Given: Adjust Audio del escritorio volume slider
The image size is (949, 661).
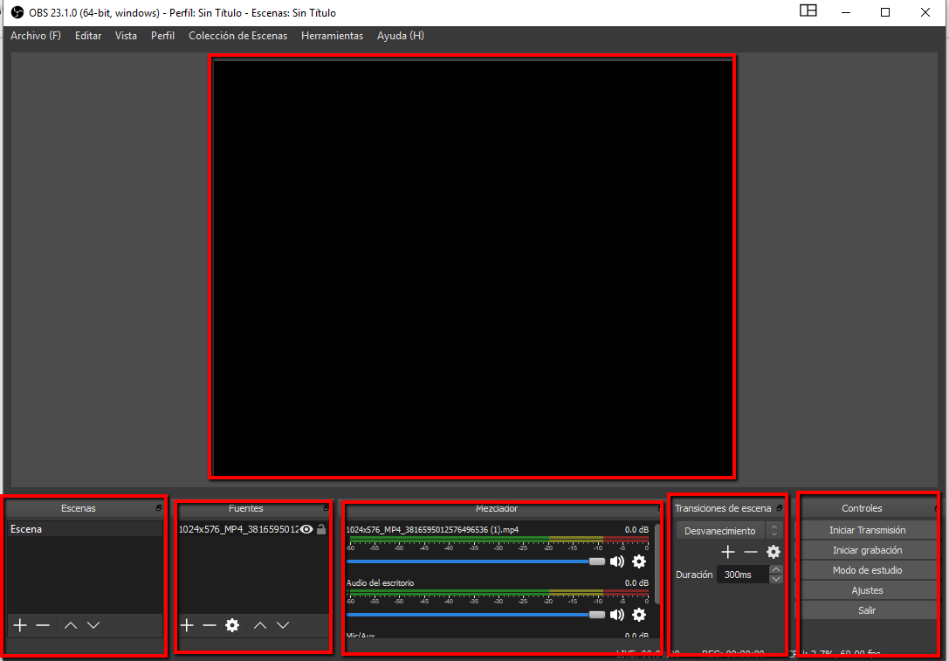Looking at the screenshot, I should coord(476,615).
